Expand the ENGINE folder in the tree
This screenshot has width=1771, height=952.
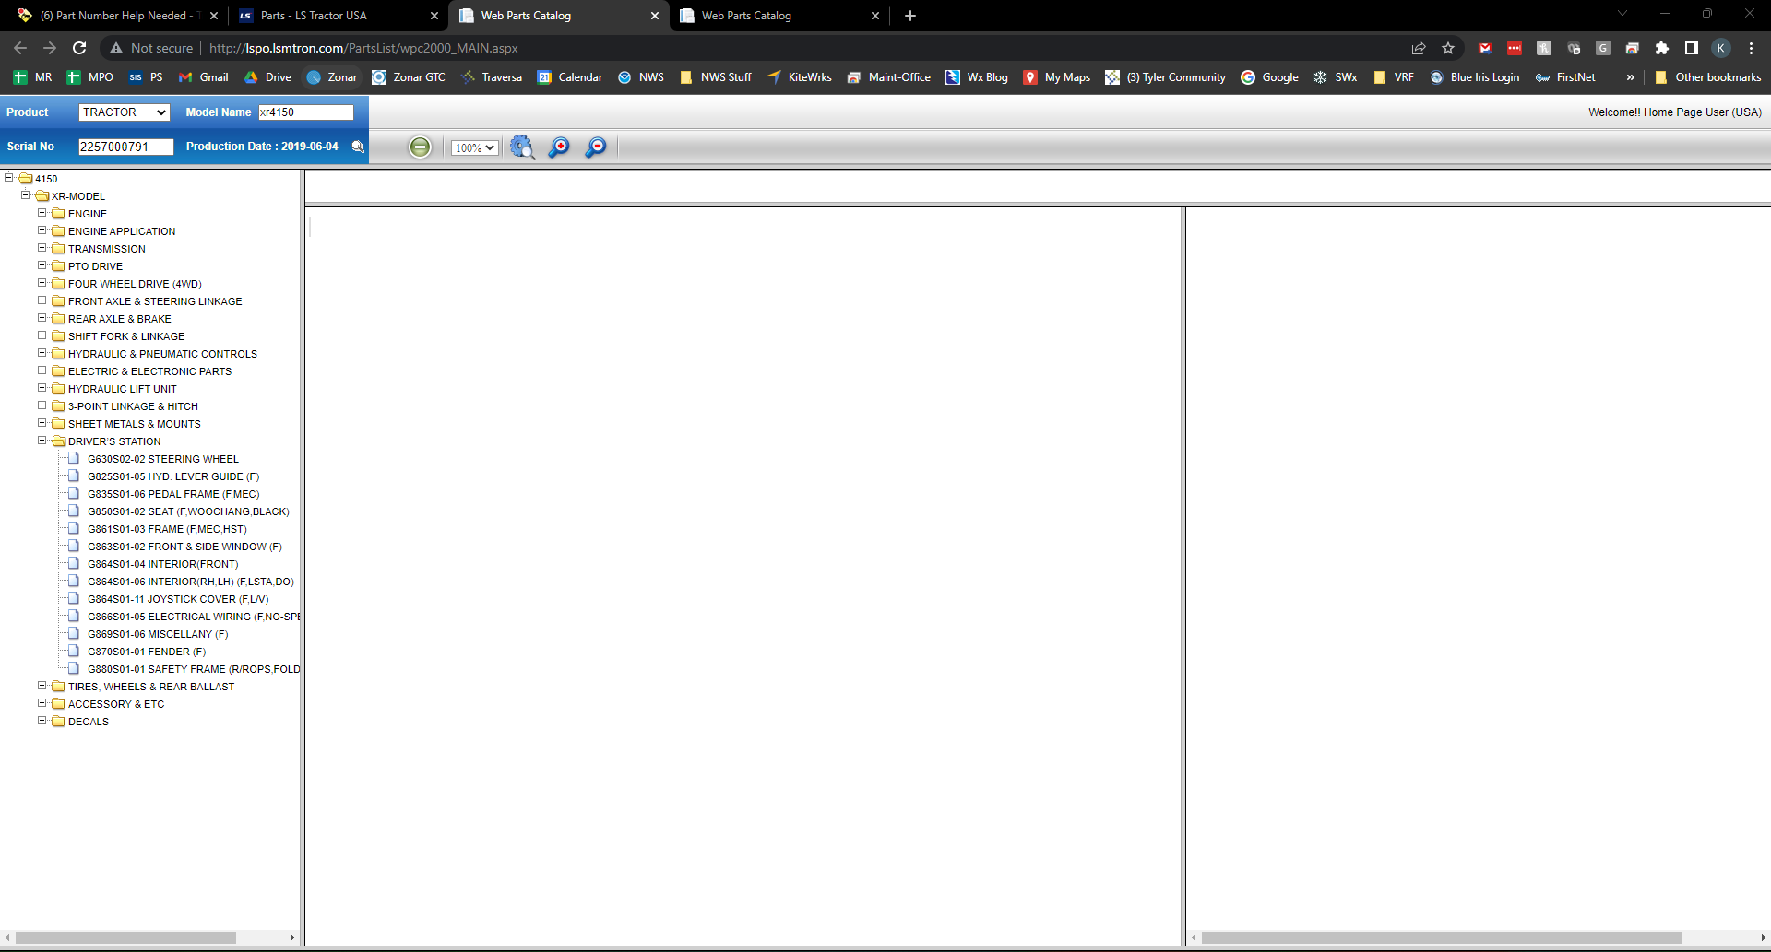coord(42,213)
